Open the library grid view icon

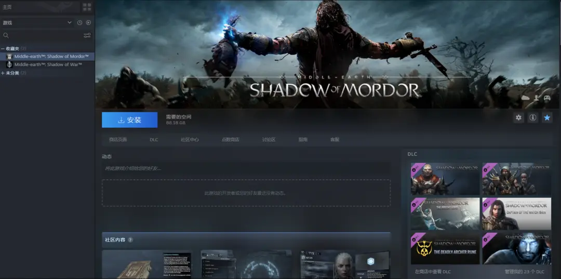pos(87,7)
